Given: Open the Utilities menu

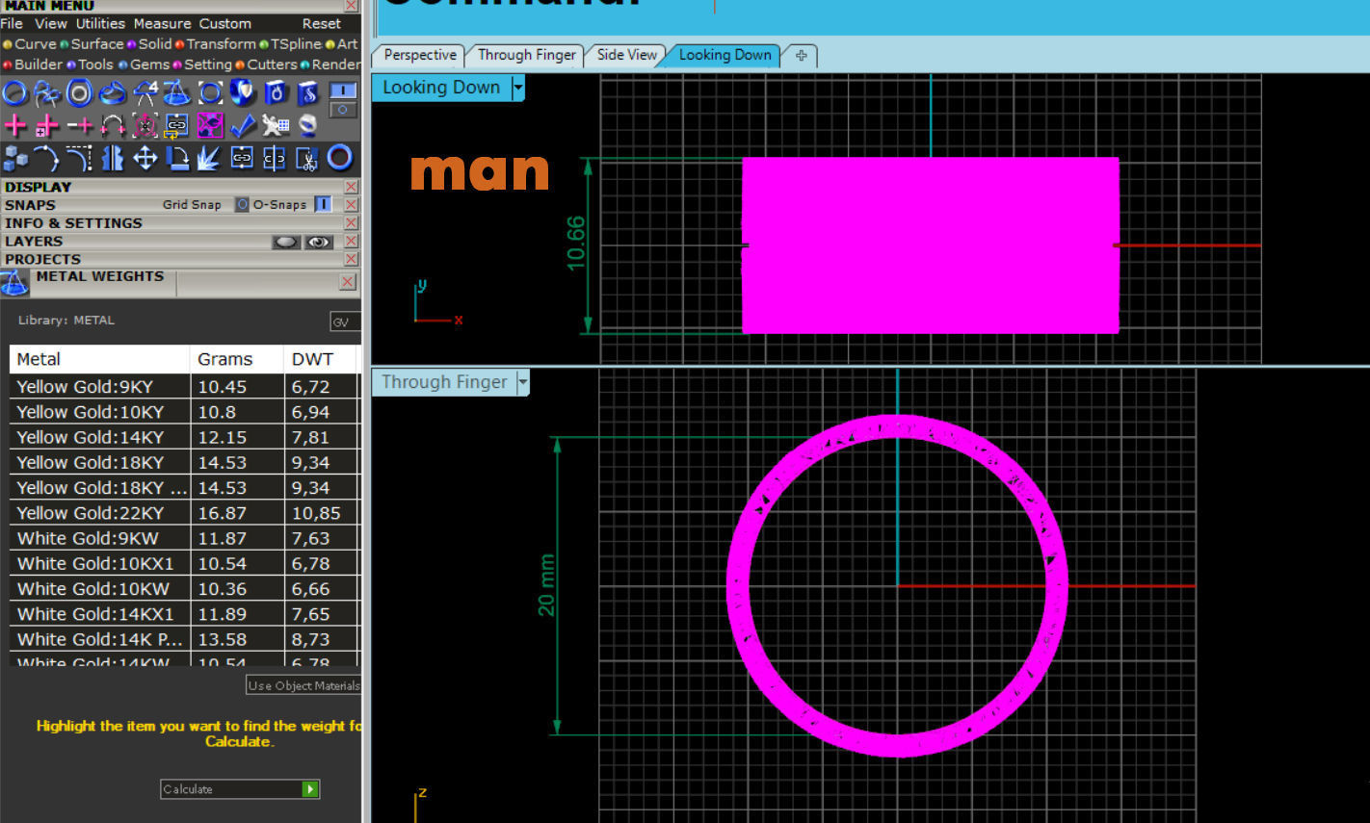Looking at the screenshot, I should [100, 23].
